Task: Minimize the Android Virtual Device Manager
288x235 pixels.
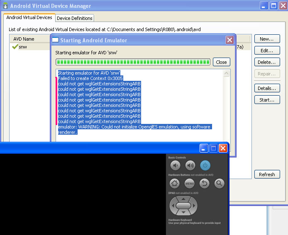Action: [x=264, y=6]
